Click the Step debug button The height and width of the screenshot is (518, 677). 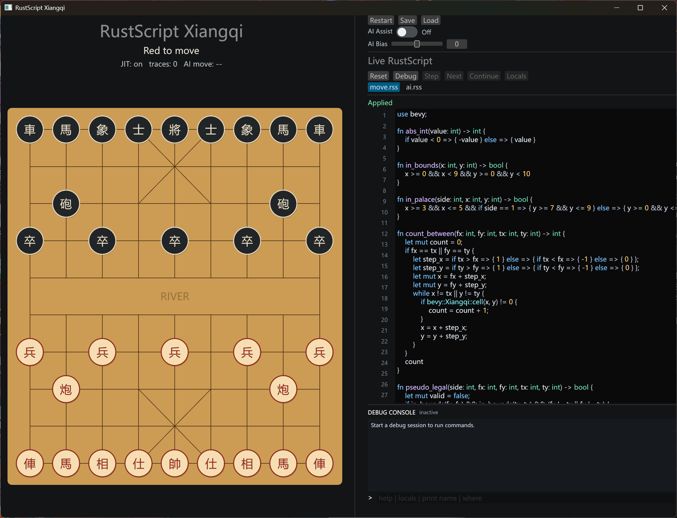coord(431,76)
